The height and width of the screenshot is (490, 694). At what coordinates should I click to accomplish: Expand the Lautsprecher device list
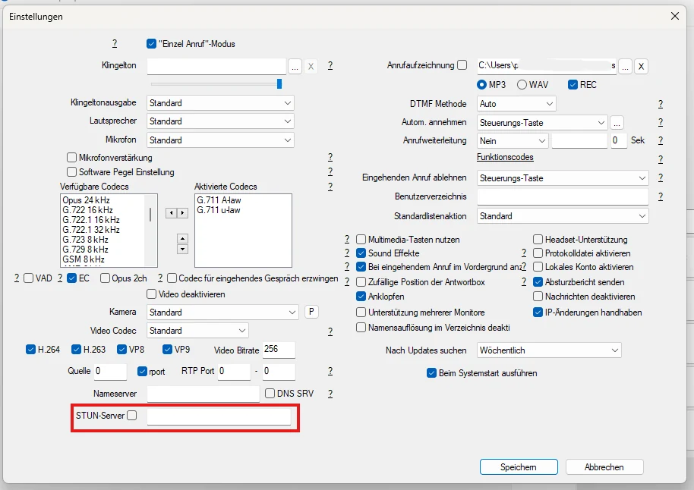click(220, 121)
